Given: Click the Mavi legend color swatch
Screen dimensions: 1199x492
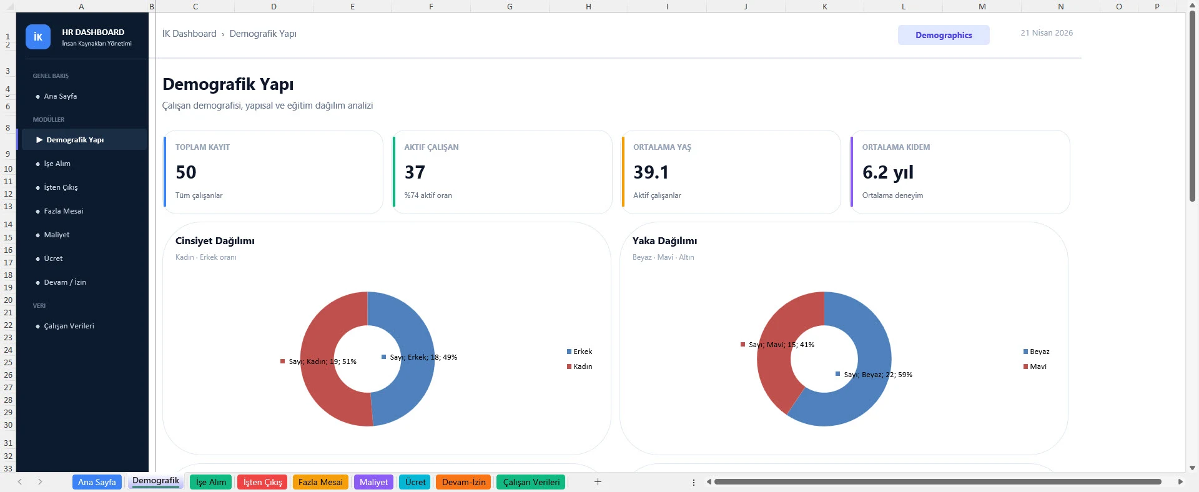Looking at the screenshot, I should click(1025, 367).
